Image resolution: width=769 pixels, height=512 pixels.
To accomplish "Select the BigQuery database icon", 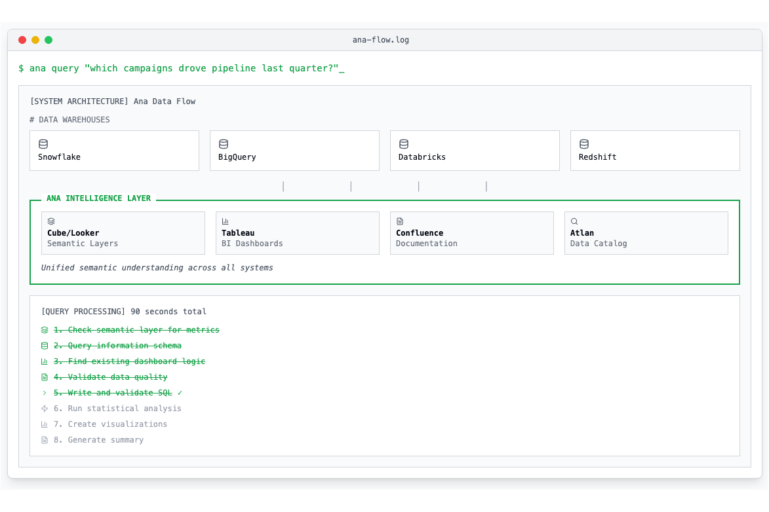I will 223,143.
